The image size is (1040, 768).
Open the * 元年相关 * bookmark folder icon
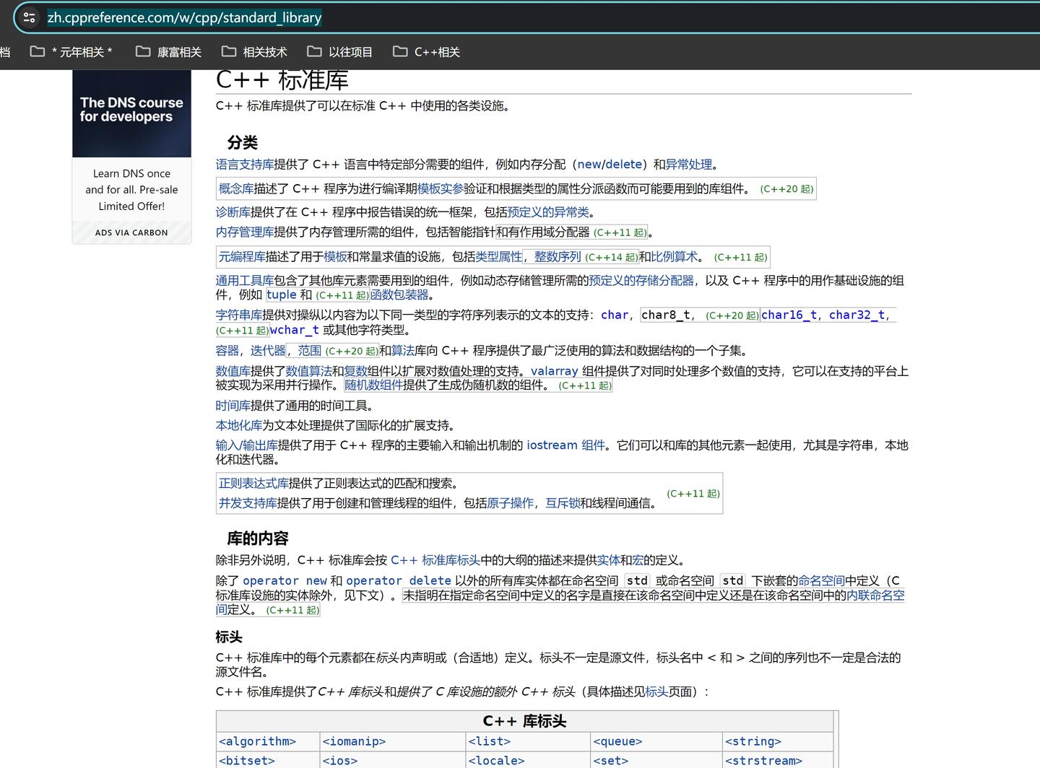pyautogui.click(x=38, y=51)
